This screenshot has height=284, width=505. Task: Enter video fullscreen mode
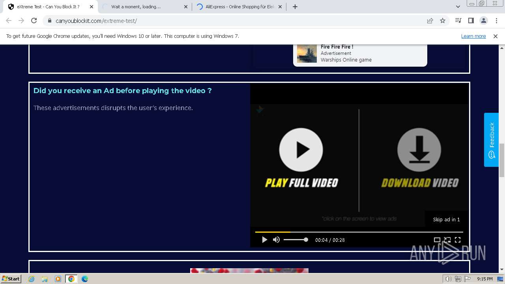coord(458,240)
